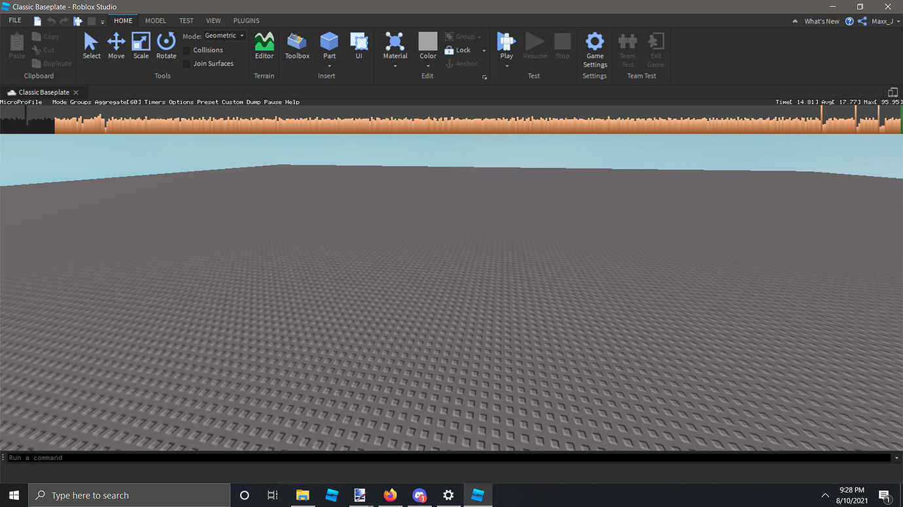Viewport: 903px width, 507px height.
Task: Enable the Collisions checkbox
Action: [186, 50]
